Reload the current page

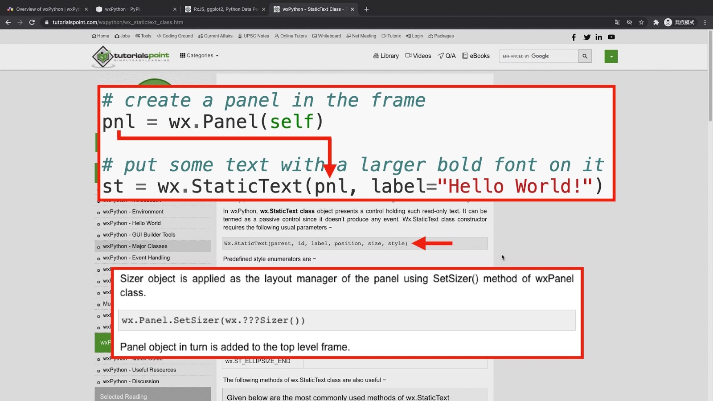(x=32, y=22)
